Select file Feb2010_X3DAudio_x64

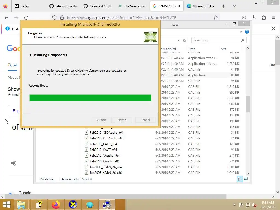(106, 133)
